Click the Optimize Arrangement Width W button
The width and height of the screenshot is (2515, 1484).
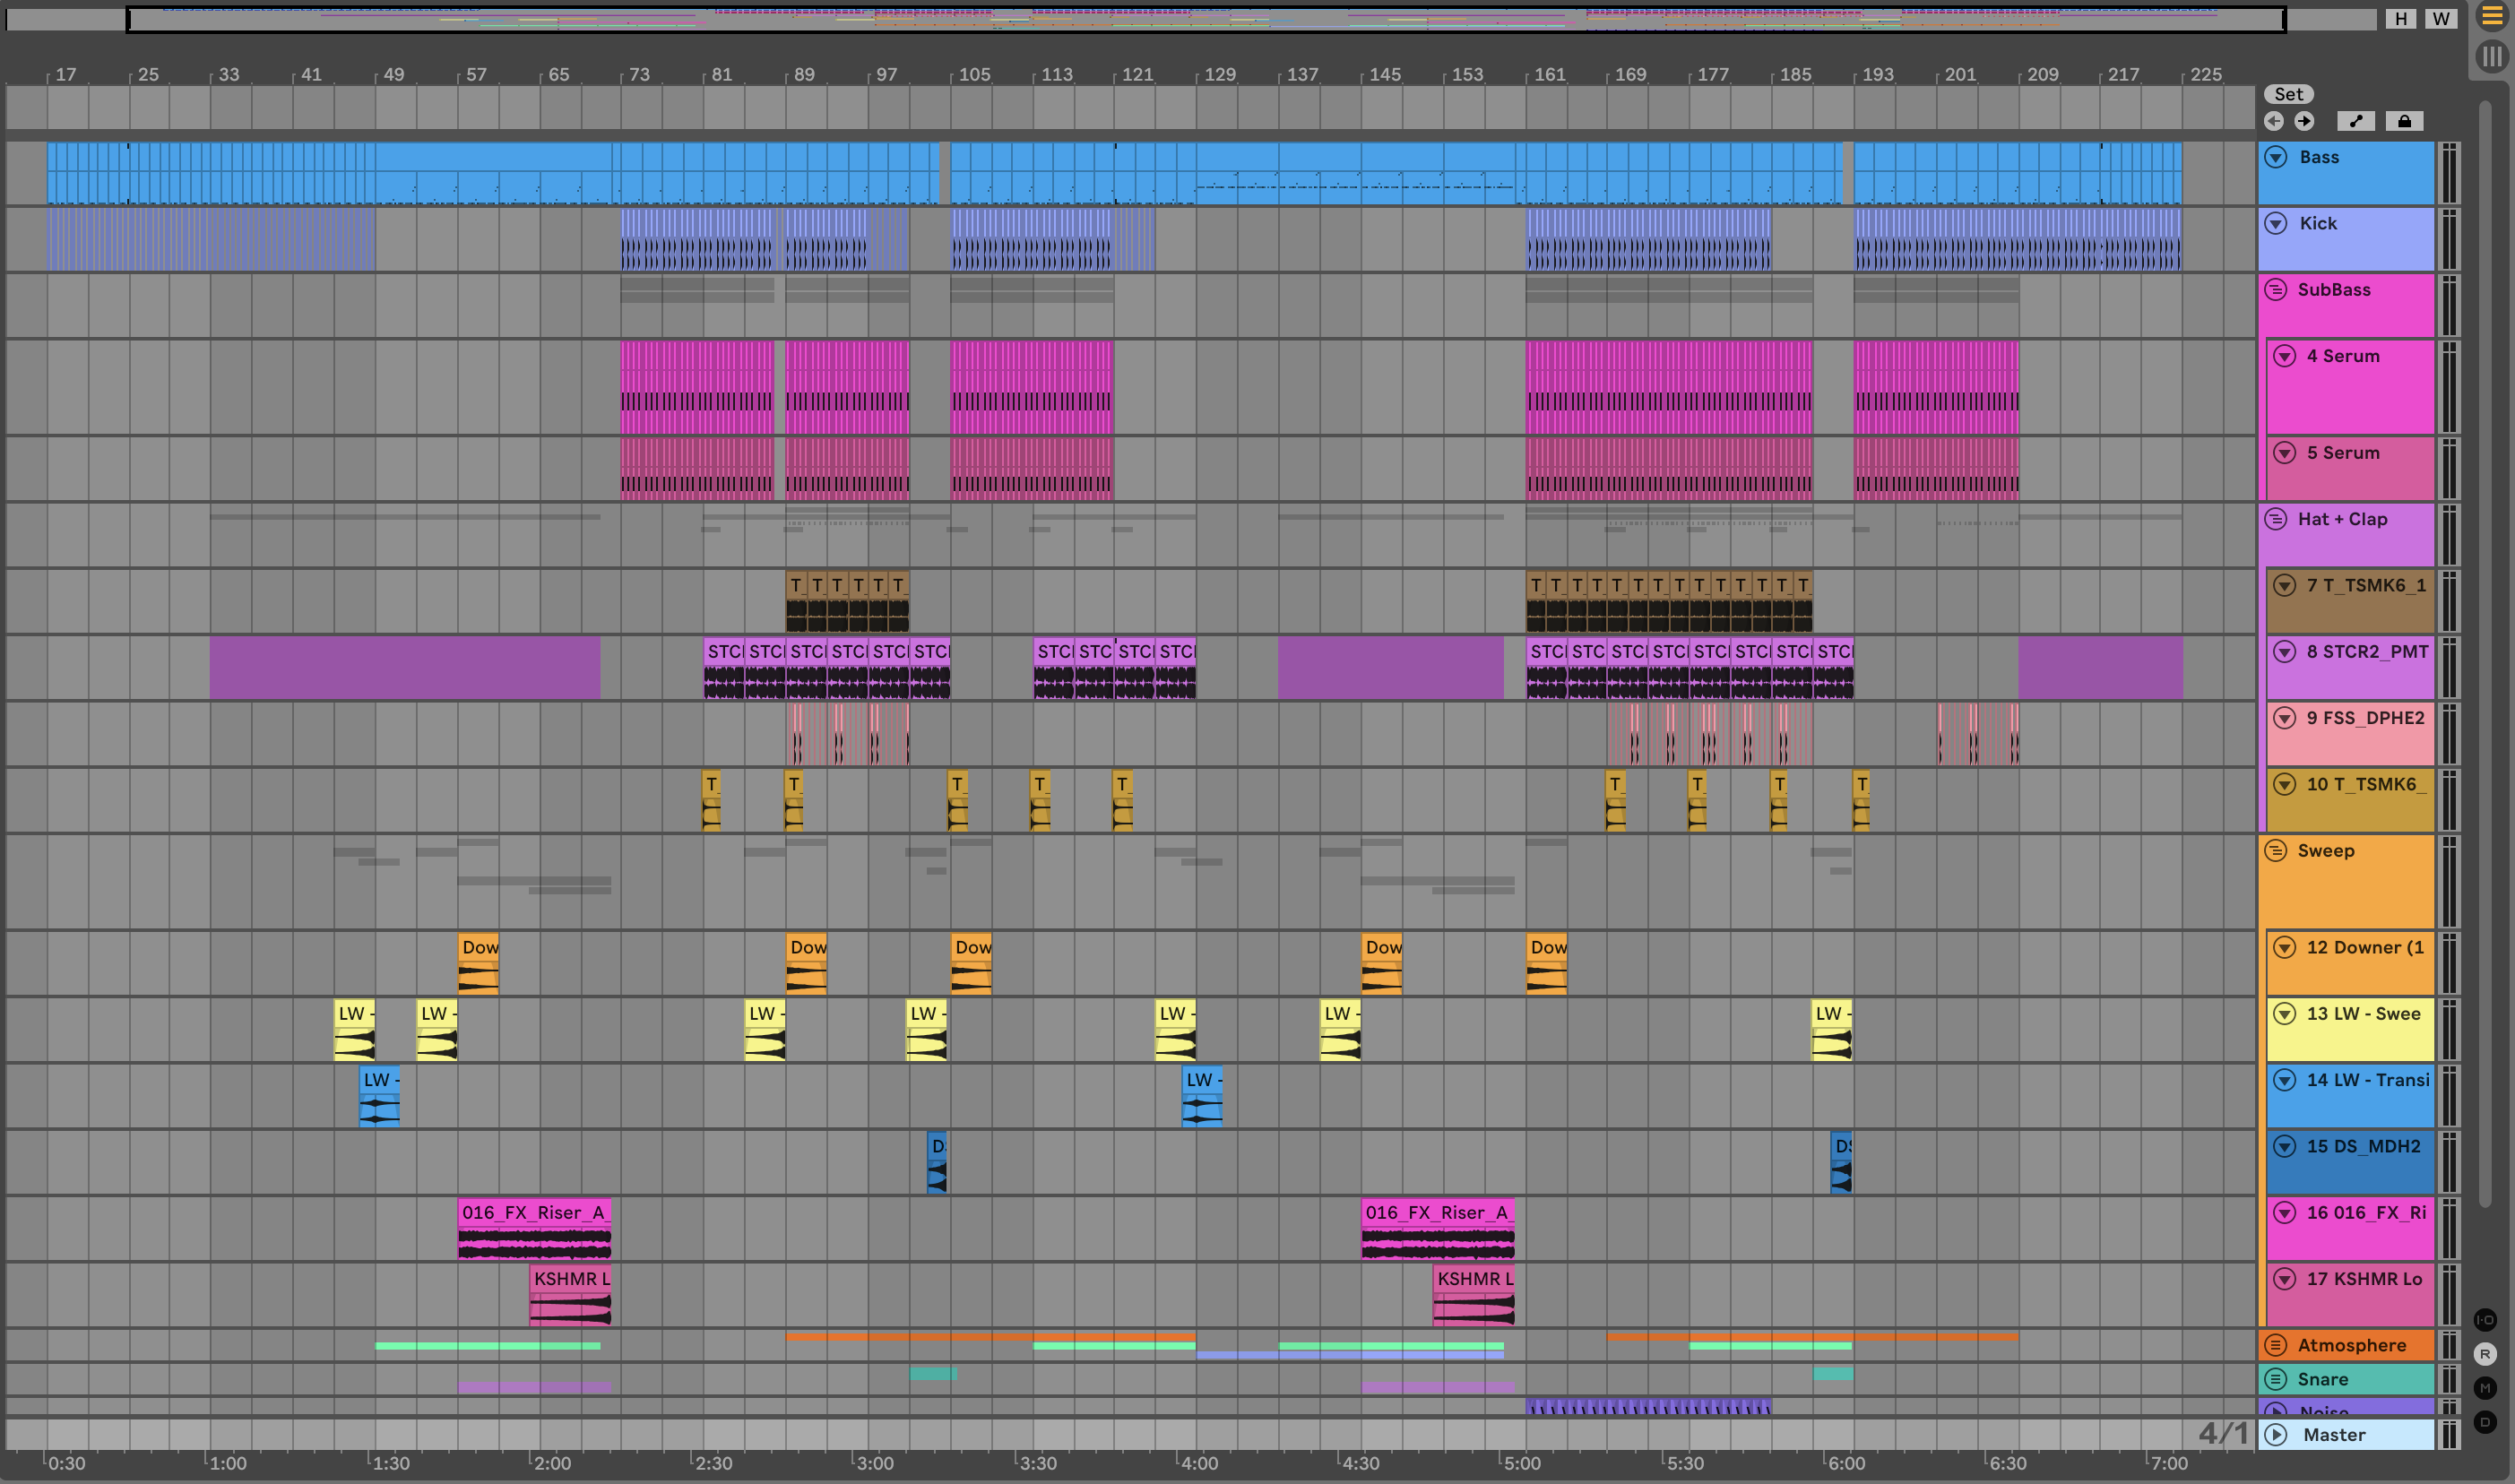[x=2441, y=19]
